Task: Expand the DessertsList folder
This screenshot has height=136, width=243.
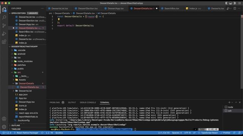Action: pos(13,91)
